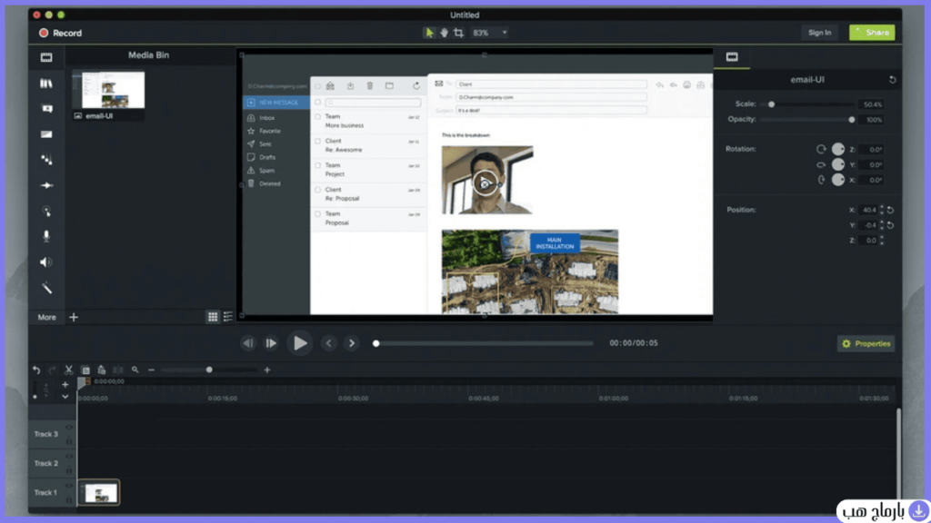
Task: Lock Track 1 with its lock icon
Action: pyautogui.click(x=69, y=500)
